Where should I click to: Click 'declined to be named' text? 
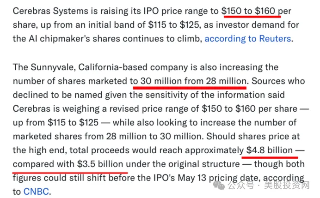coord(58,95)
